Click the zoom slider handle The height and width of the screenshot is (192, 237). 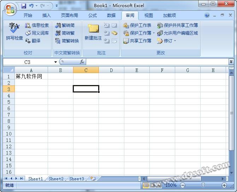pos(203,185)
